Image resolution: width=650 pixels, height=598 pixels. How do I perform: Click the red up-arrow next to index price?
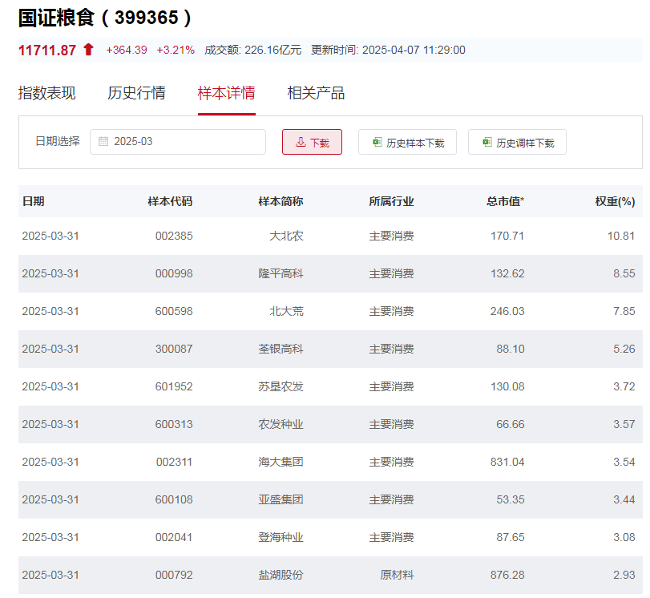[x=88, y=50]
